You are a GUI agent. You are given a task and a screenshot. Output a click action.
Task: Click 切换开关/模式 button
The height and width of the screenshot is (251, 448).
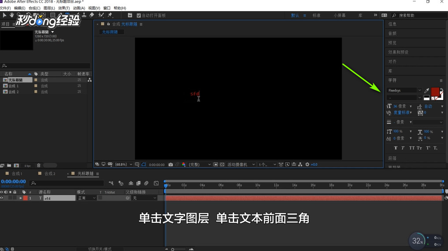point(100,249)
